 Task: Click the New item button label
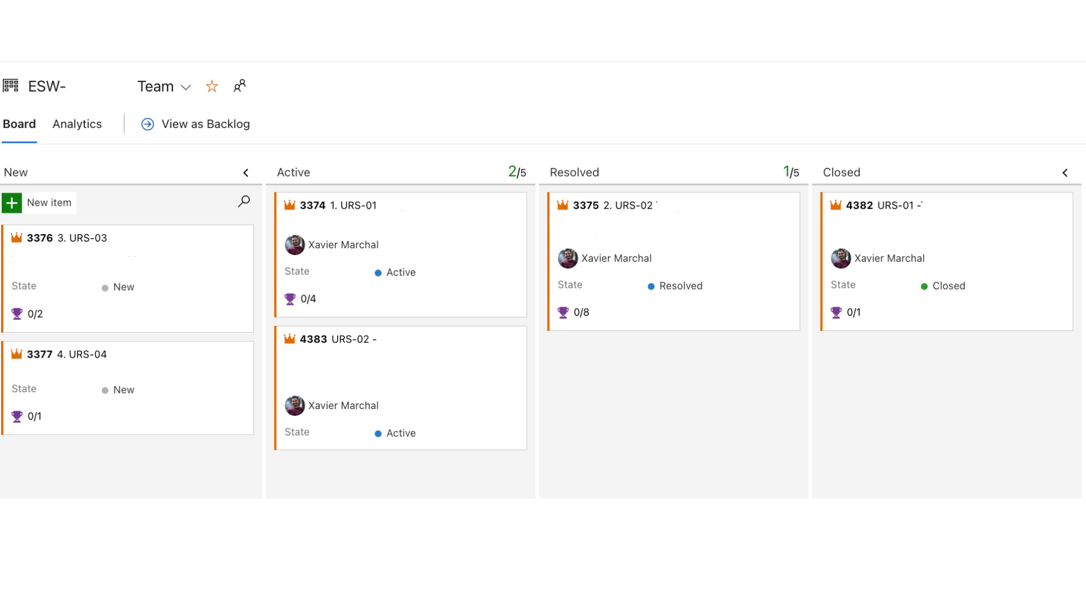49,203
